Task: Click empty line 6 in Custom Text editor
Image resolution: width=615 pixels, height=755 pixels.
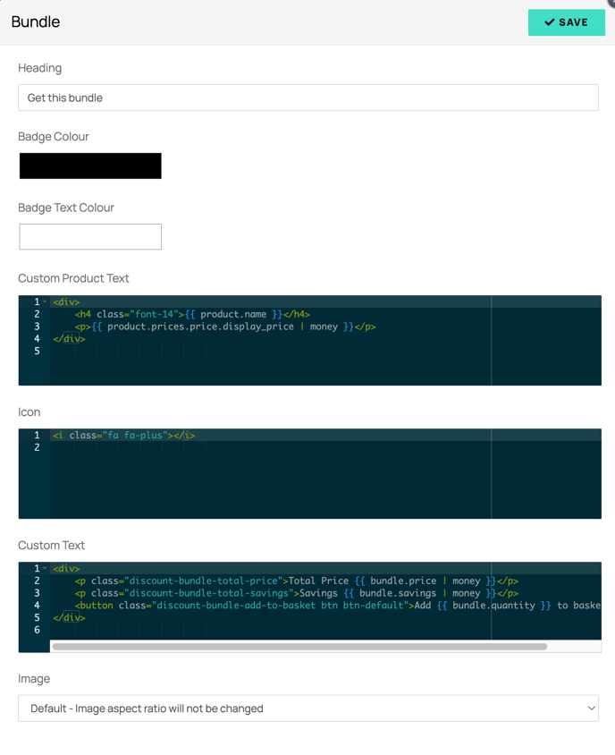Action: click(325, 631)
